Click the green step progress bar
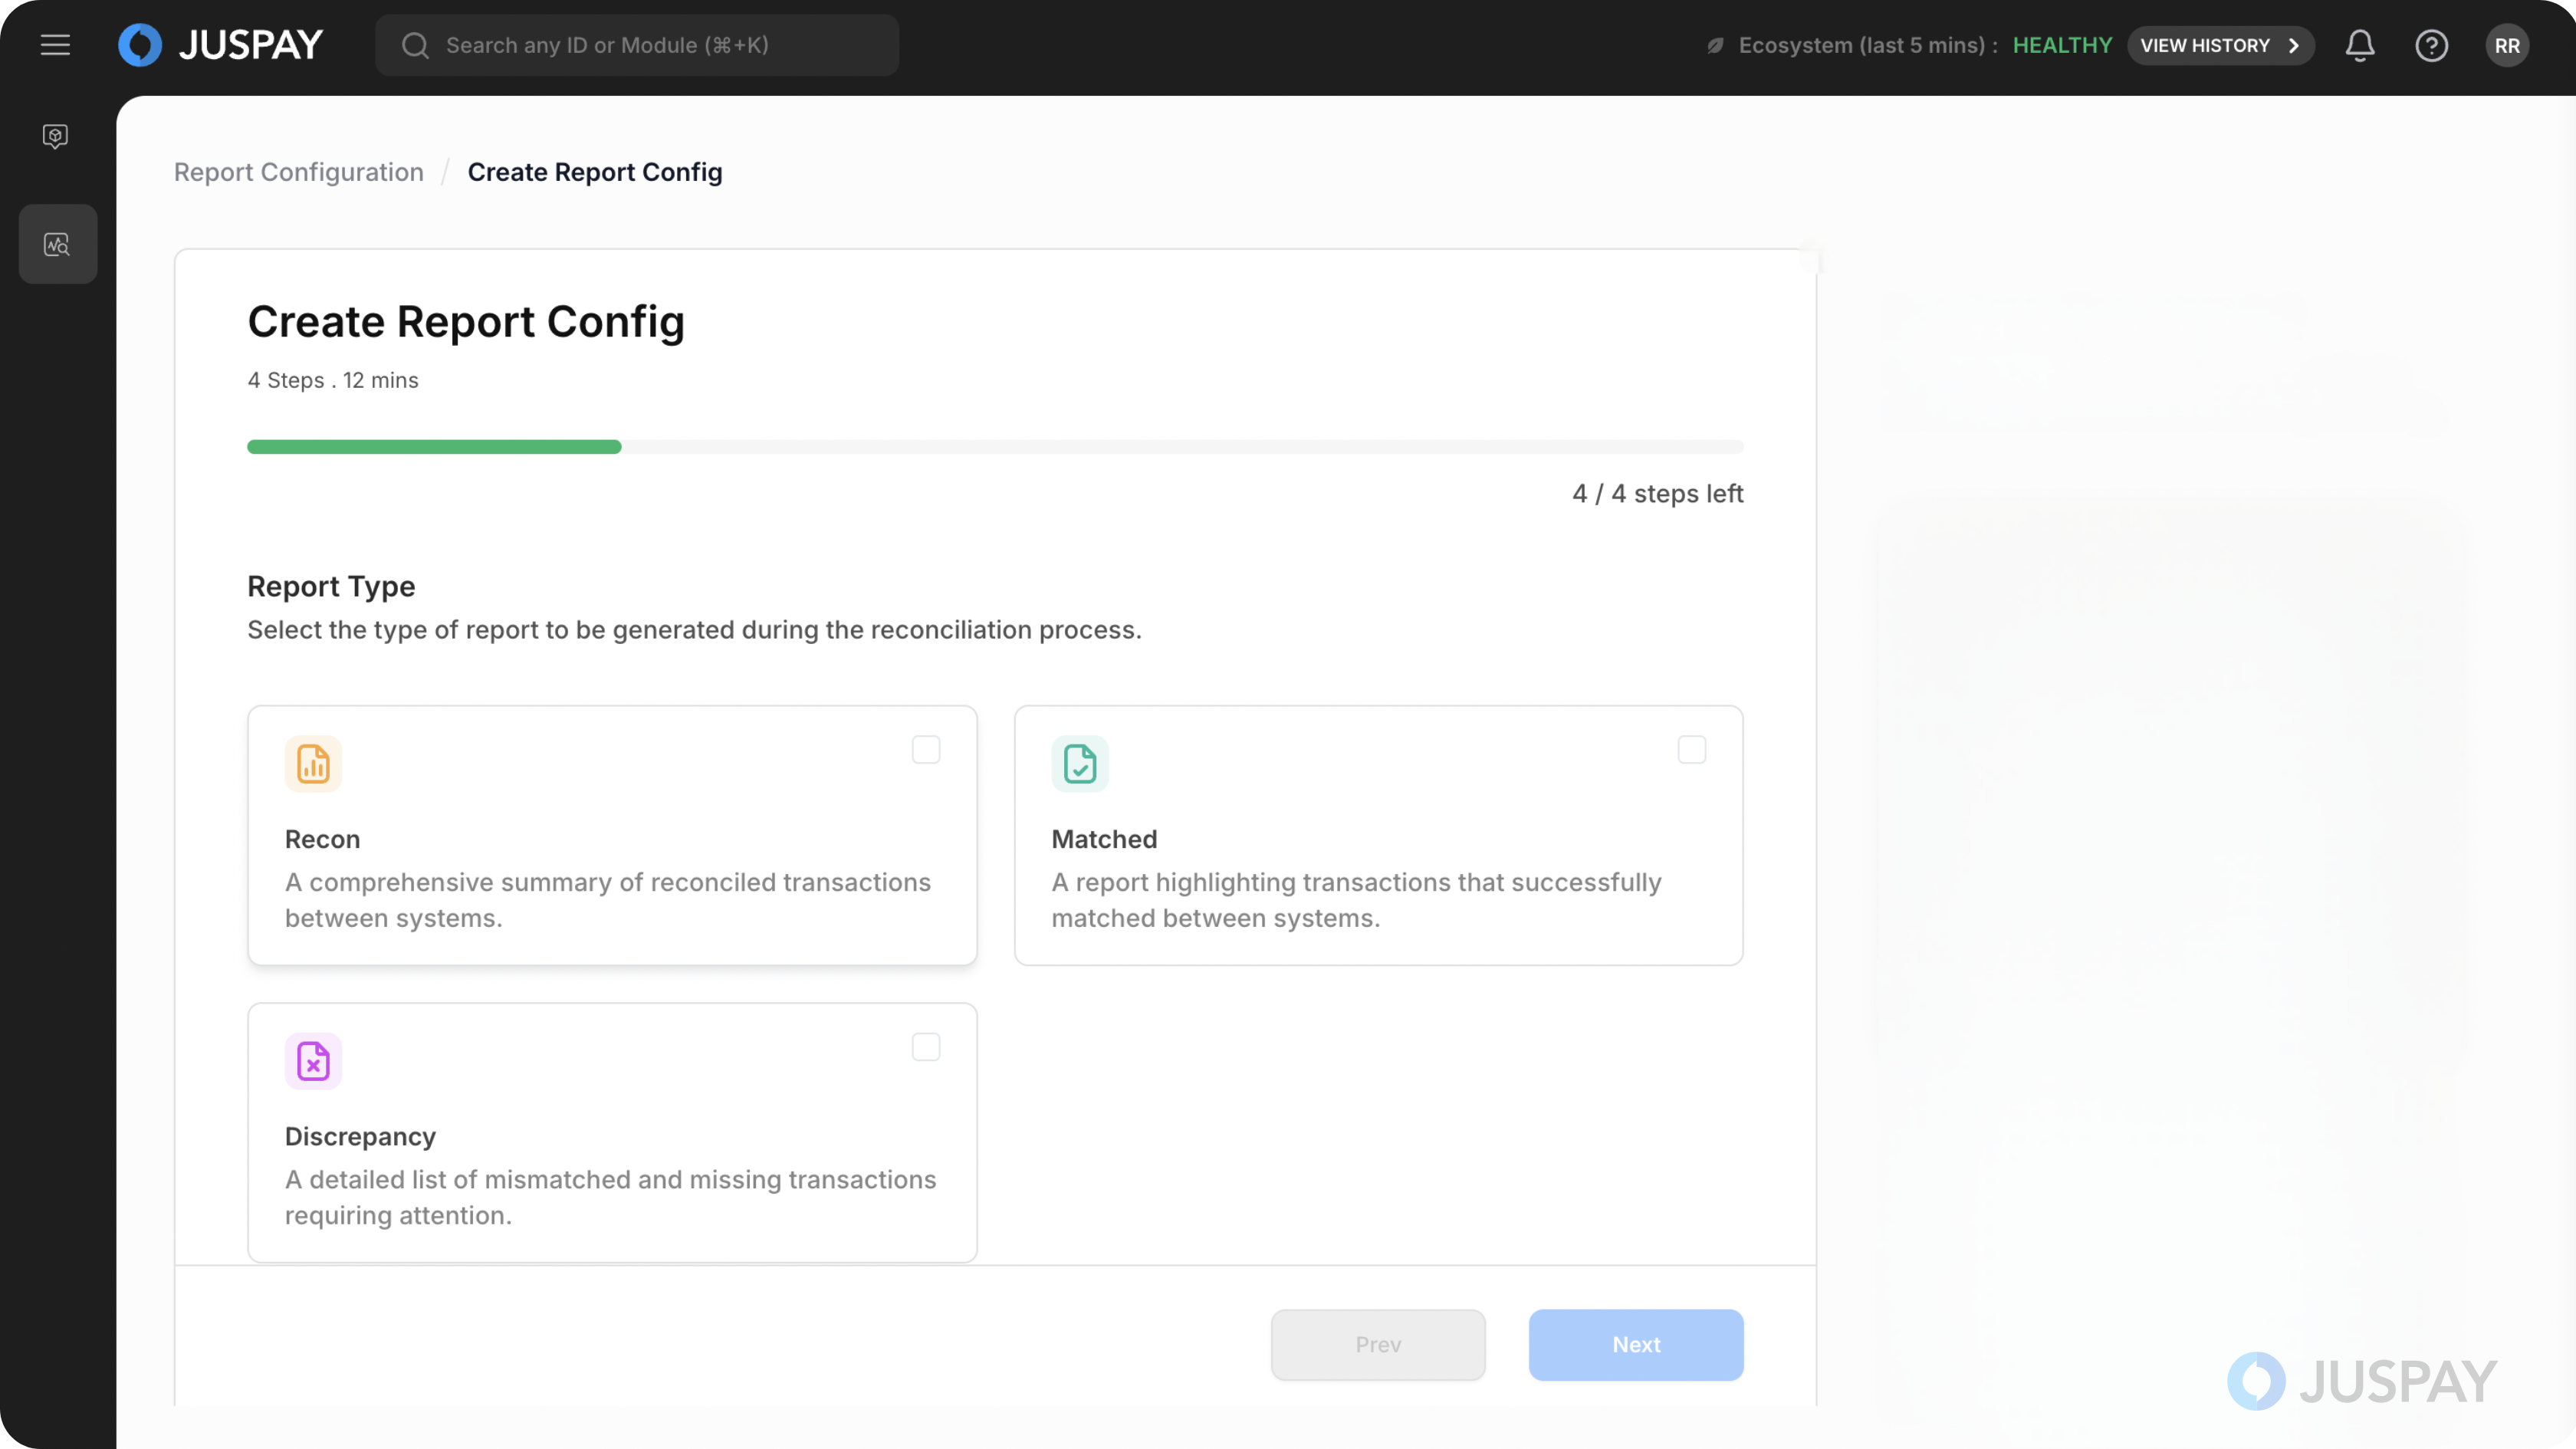This screenshot has height=1449, width=2576. point(434,447)
